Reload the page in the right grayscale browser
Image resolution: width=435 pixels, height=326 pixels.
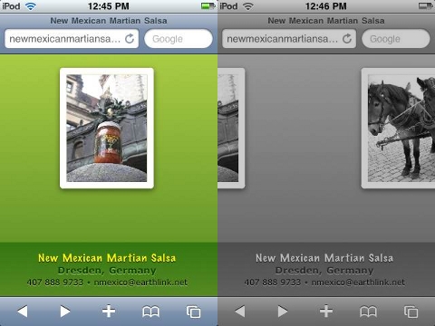[347, 39]
